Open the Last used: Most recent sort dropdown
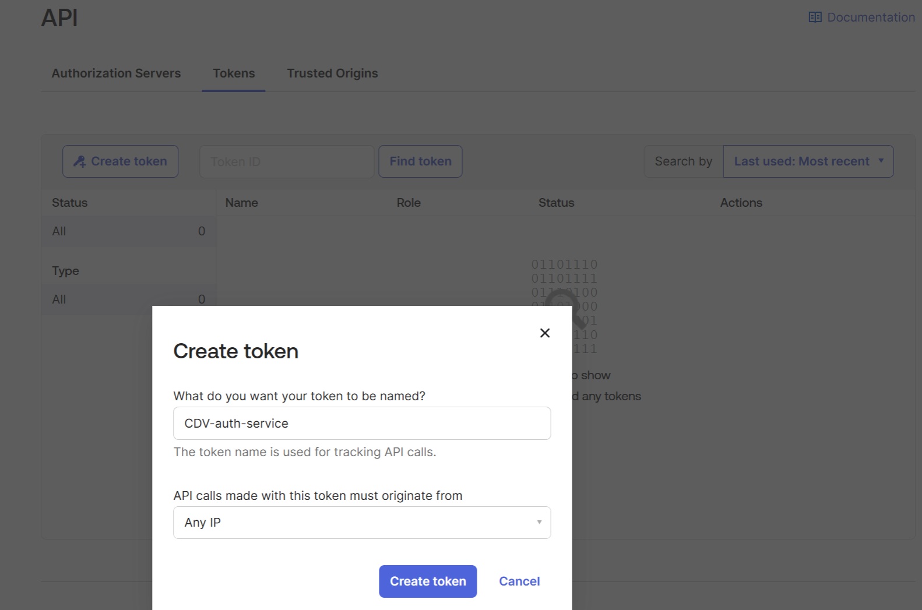This screenshot has height=610, width=922. [808, 161]
